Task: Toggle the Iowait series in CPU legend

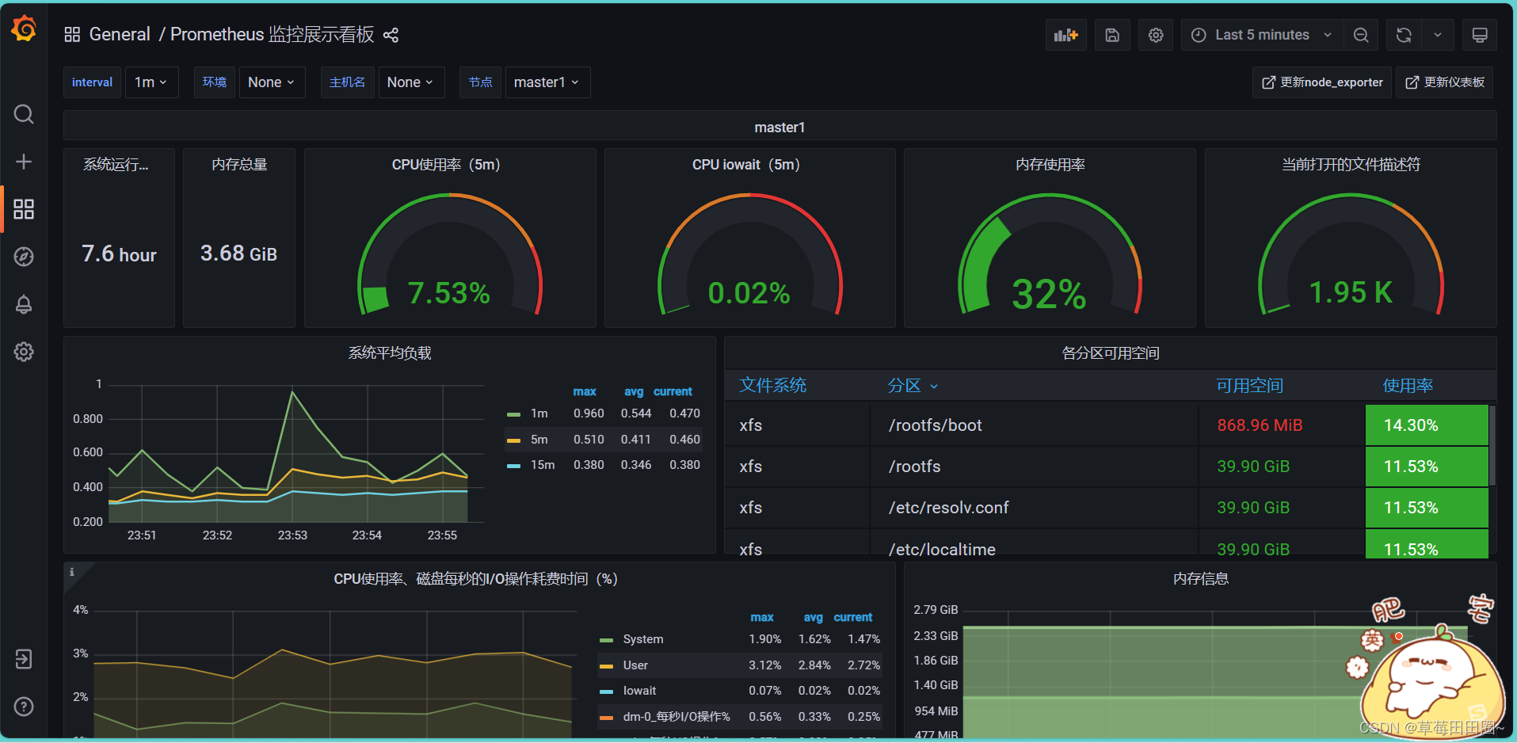Action: click(639, 691)
